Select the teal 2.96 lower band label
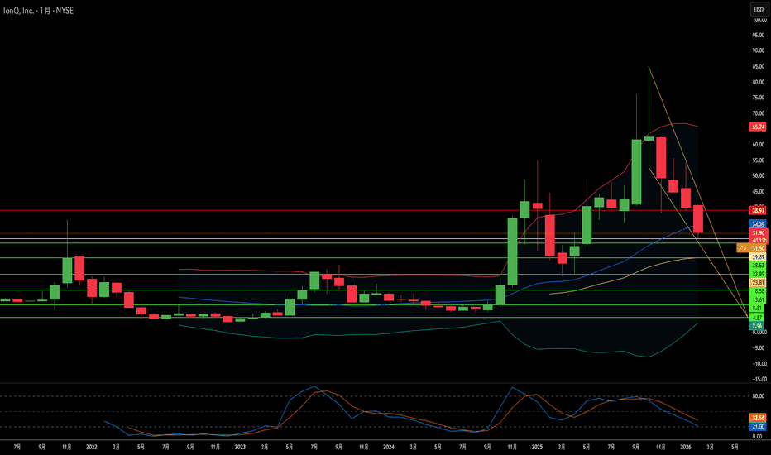771x455 pixels. pyautogui.click(x=757, y=326)
